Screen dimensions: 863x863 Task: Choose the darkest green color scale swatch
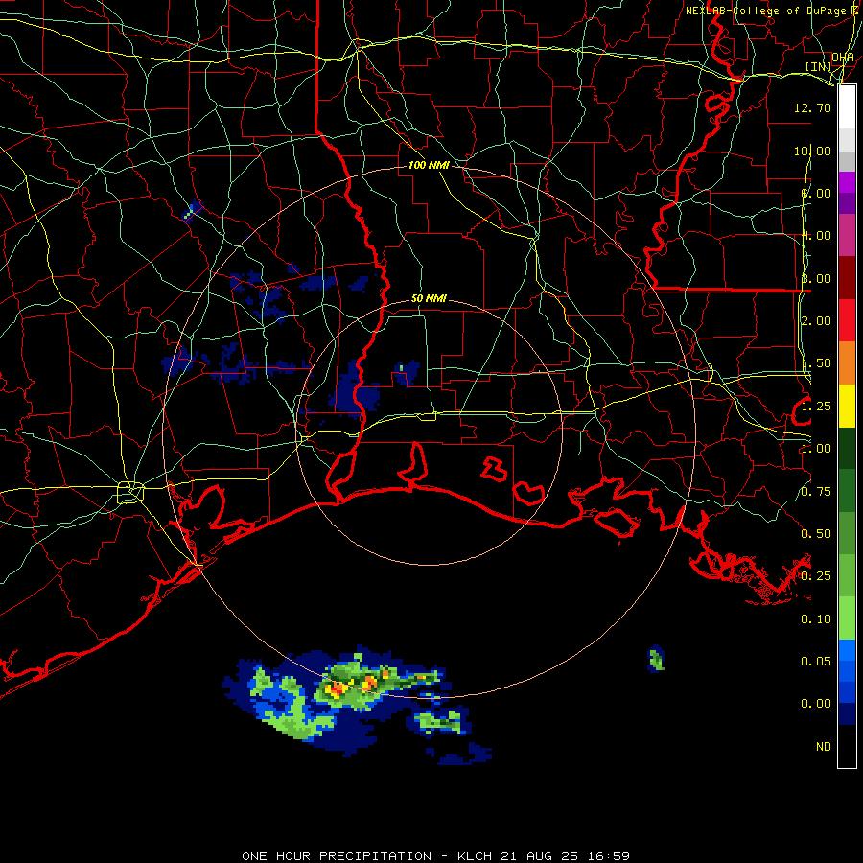[847, 449]
